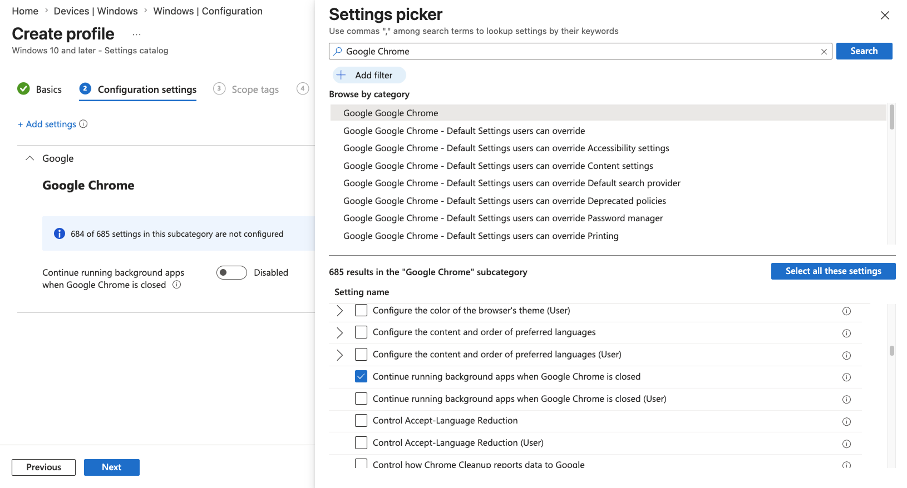Click the category list scrollbar thumb
This screenshot has width=907, height=488.
coord(892,117)
